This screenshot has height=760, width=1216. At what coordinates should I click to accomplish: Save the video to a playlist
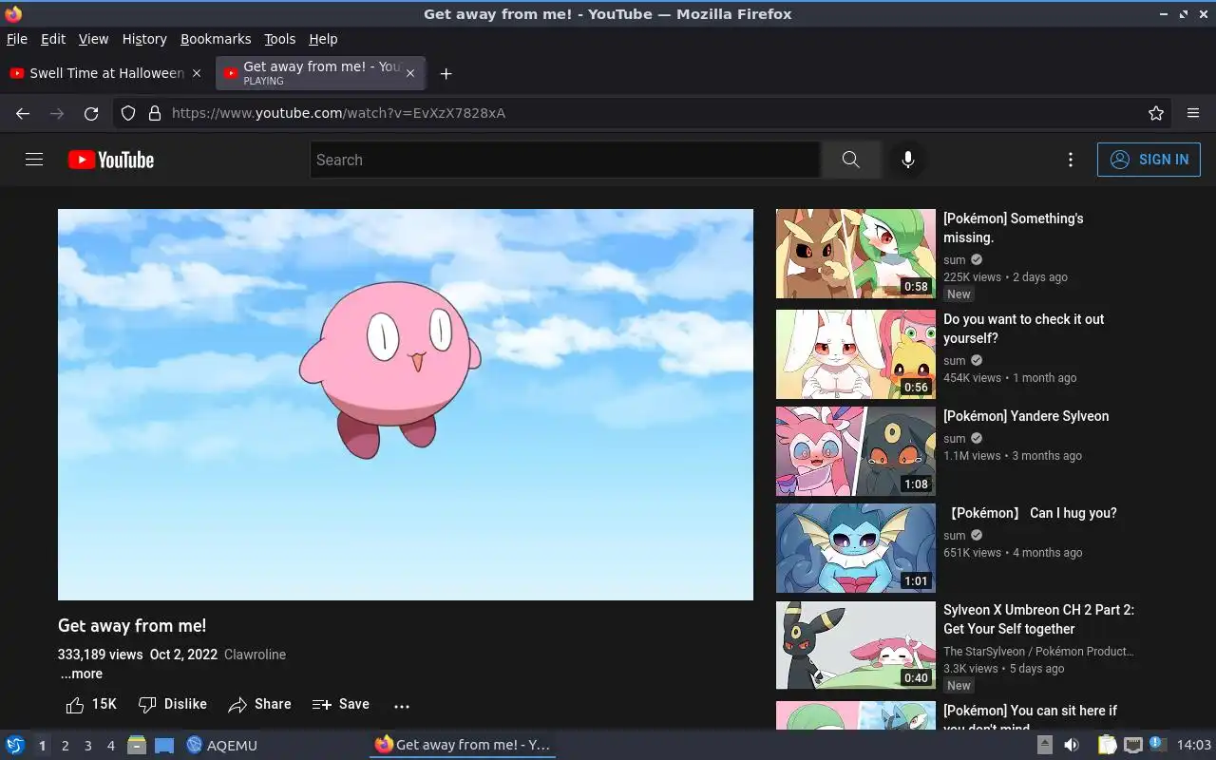pyautogui.click(x=341, y=704)
